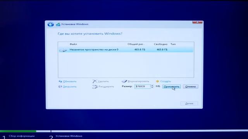Select Незанятое пространство на диске 0 row
This screenshot has width=248, height=139.
coord(126,50)
